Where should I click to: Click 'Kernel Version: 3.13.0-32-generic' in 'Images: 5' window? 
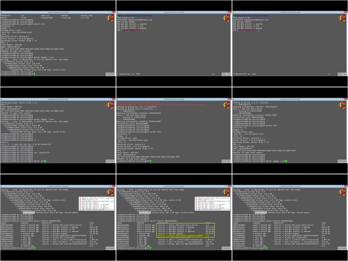17,39
